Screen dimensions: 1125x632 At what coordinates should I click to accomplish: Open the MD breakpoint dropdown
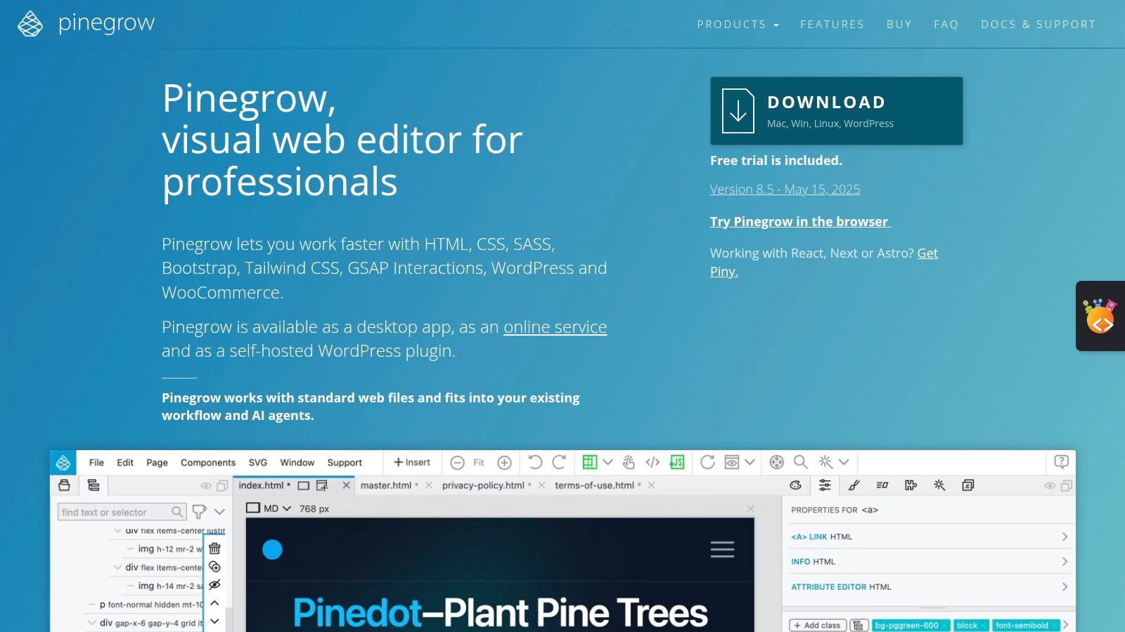[268, 508]
